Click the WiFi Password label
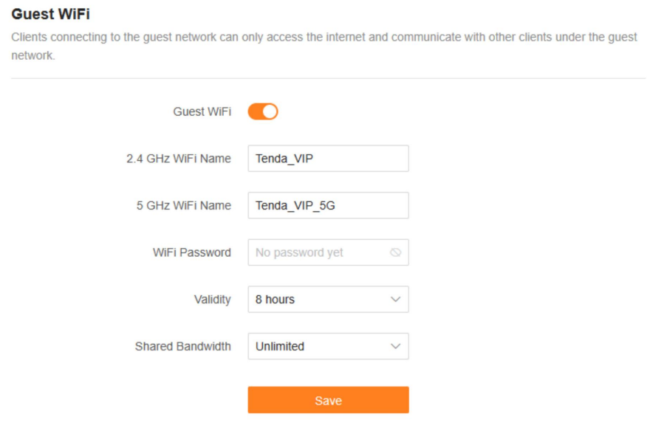 click(x=191, y=252)
